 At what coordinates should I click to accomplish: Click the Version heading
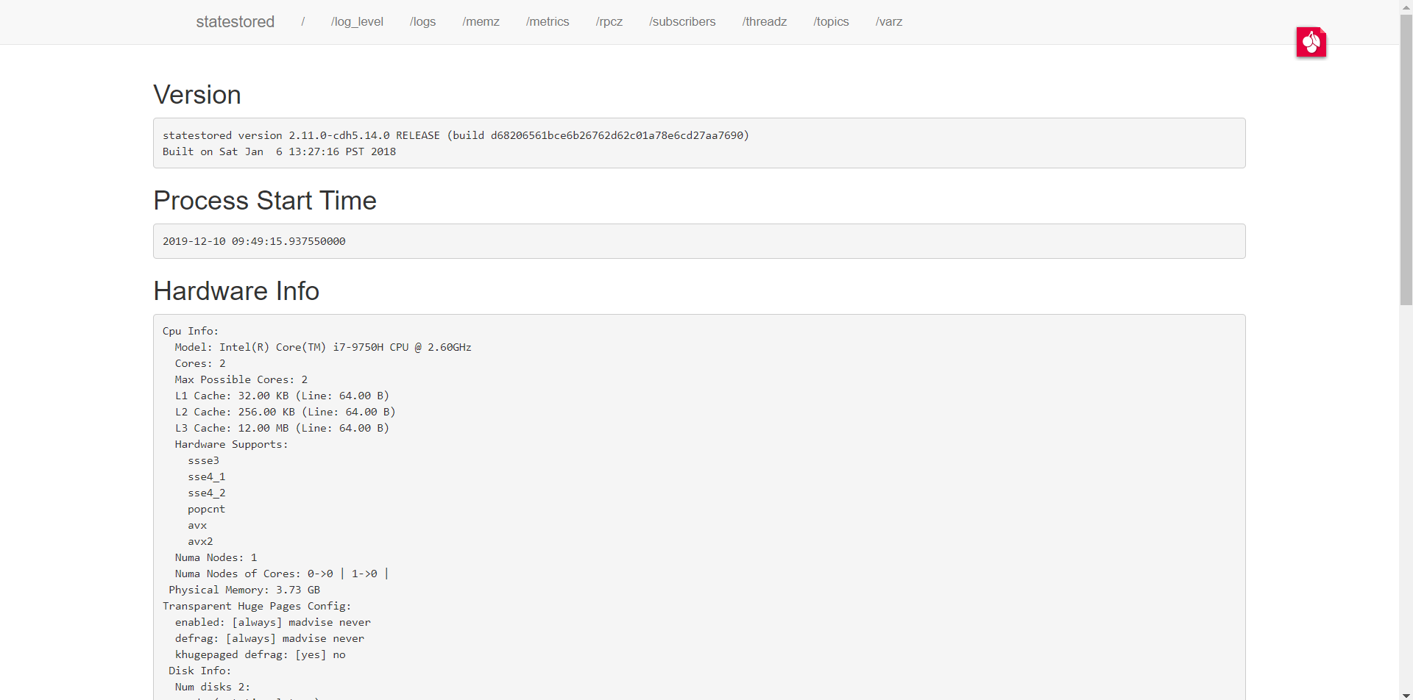click(197, 95)
